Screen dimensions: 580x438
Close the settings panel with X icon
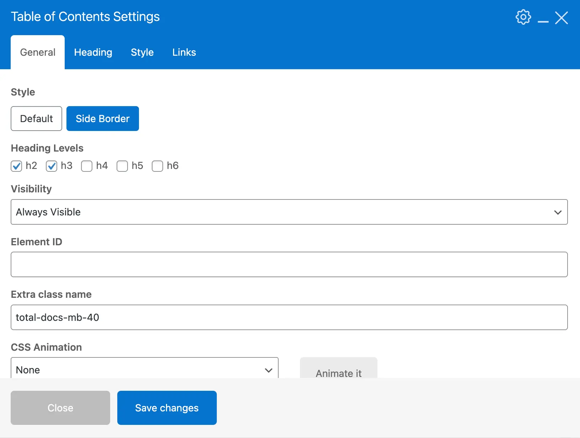(562, 18)
